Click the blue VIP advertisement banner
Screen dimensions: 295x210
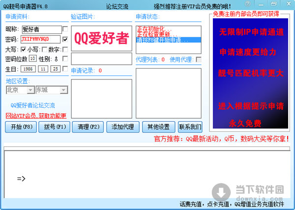(250, 73)
